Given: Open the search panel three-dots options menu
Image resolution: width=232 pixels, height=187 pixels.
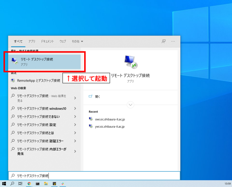Looking at the screenshot, I should pyautogui.click(x=173, y=41).
